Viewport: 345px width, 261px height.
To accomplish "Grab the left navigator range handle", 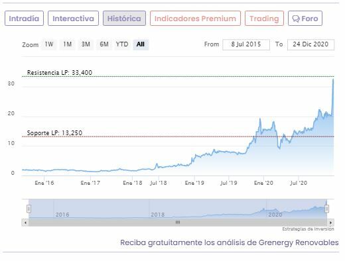I will [x=29, y=209].
